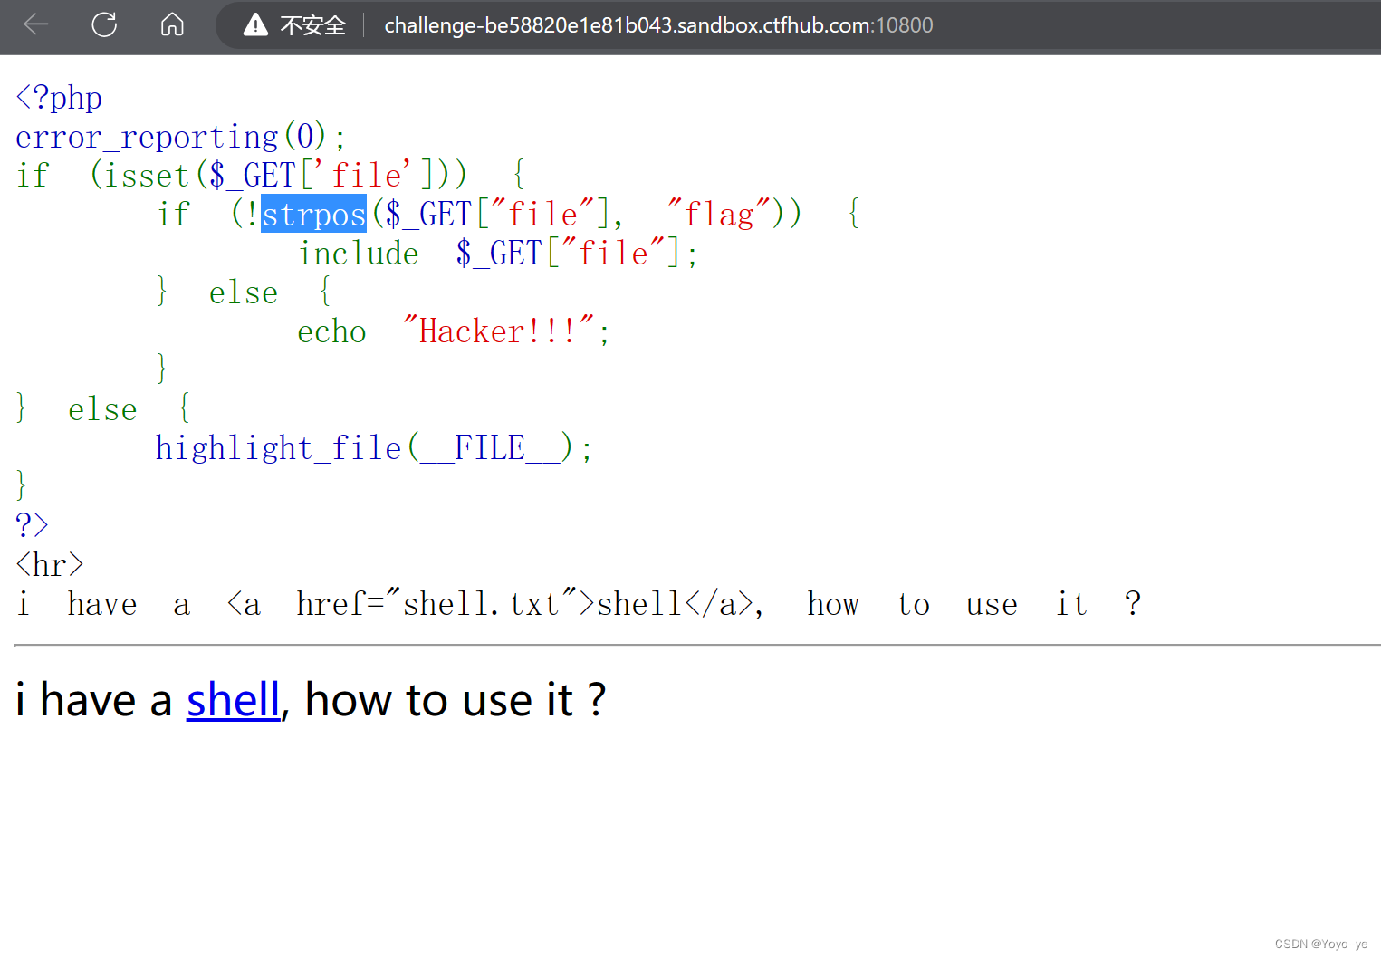This screenshot has width=1381, height=959.
Task: Click the <hr> tag text
Action: pos(50,564)
